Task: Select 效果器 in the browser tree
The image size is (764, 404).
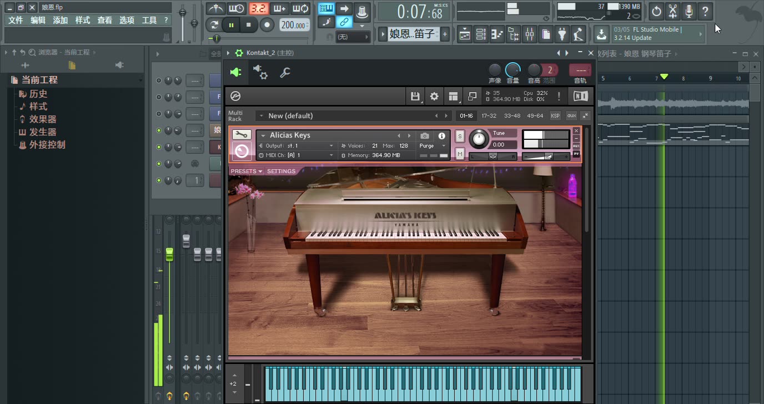Action: [43, 119]
